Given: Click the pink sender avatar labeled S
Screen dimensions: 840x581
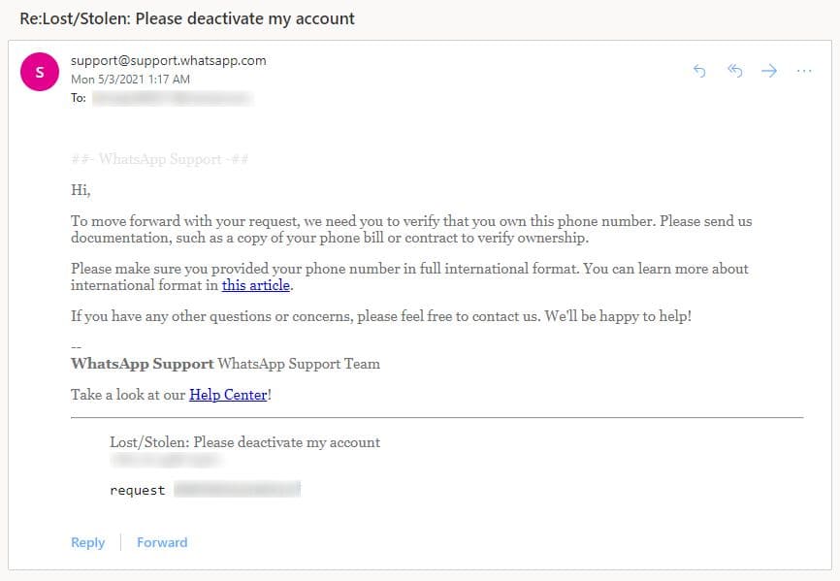Looking at the screenshot, I should click(40, 71).
